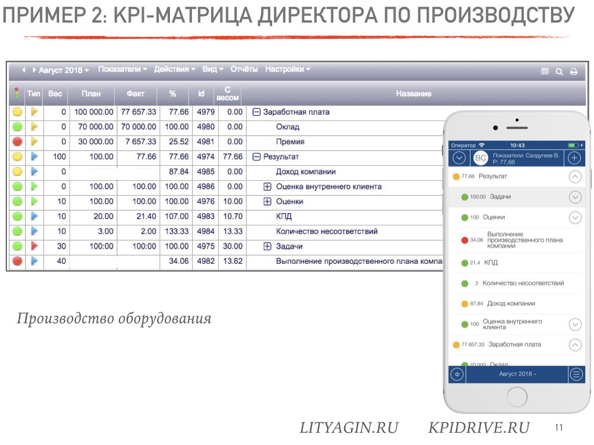Tap Количество несоответствий item on phone

(516, 283)
